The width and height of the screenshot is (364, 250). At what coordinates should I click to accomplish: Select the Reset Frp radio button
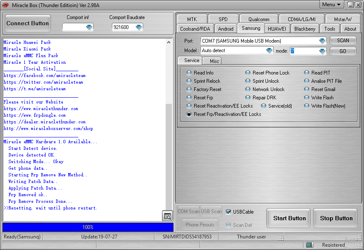point(189,98)
